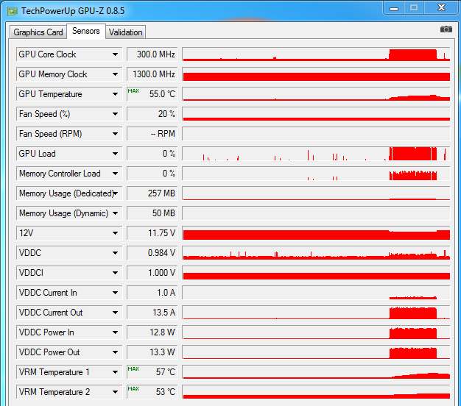The height and width of the screenshot is (406, 461).
Task: Click the 1300.0 MHz memory clock value
Action: 152,74
